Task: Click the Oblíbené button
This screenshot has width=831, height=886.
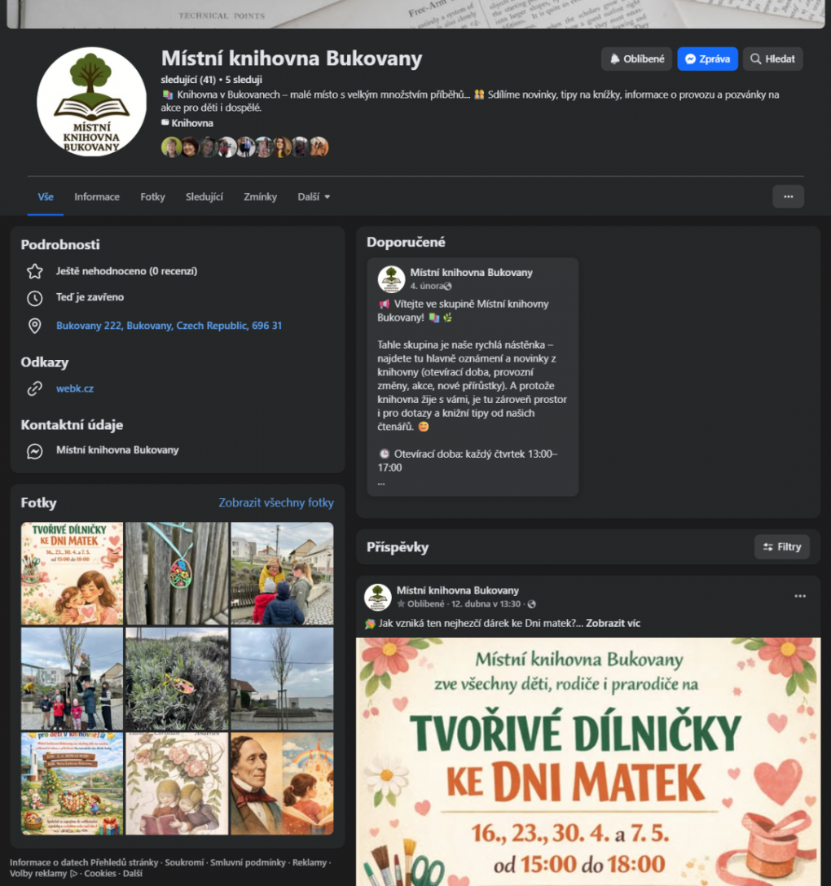Action: click(x=636, y=59)
